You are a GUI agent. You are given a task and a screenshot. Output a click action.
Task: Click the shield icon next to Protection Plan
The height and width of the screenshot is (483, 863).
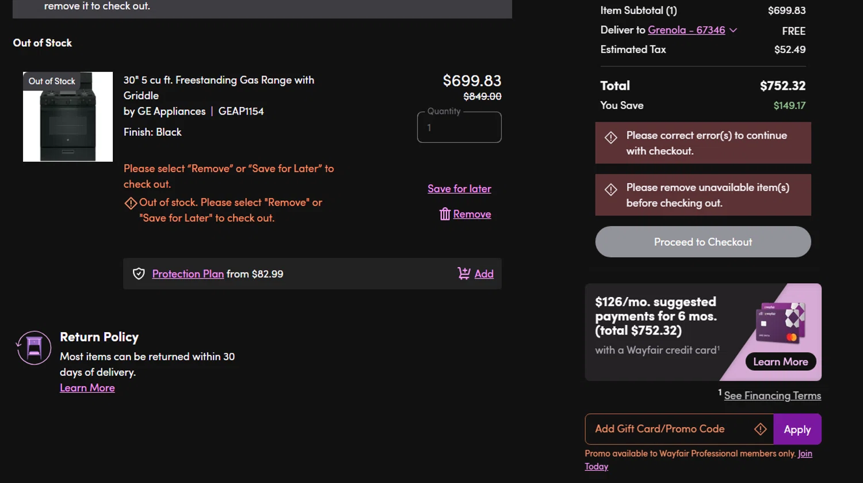click(x=139, y=273)
